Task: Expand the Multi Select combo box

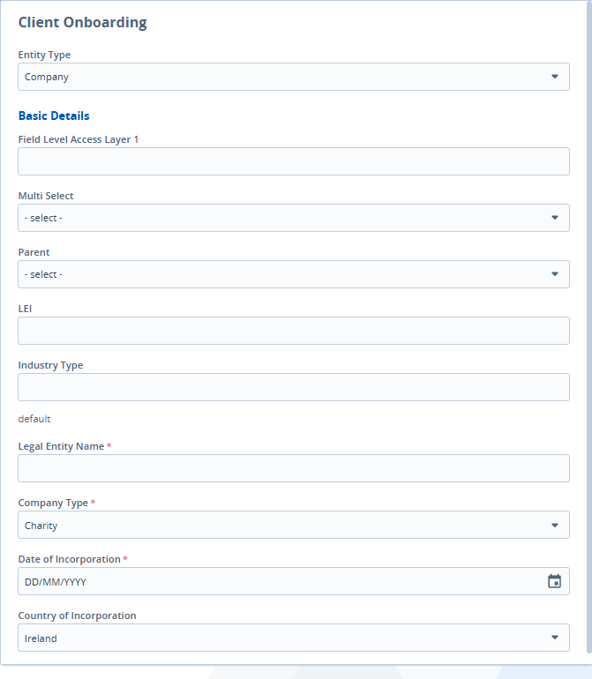Action: point(282,218)
